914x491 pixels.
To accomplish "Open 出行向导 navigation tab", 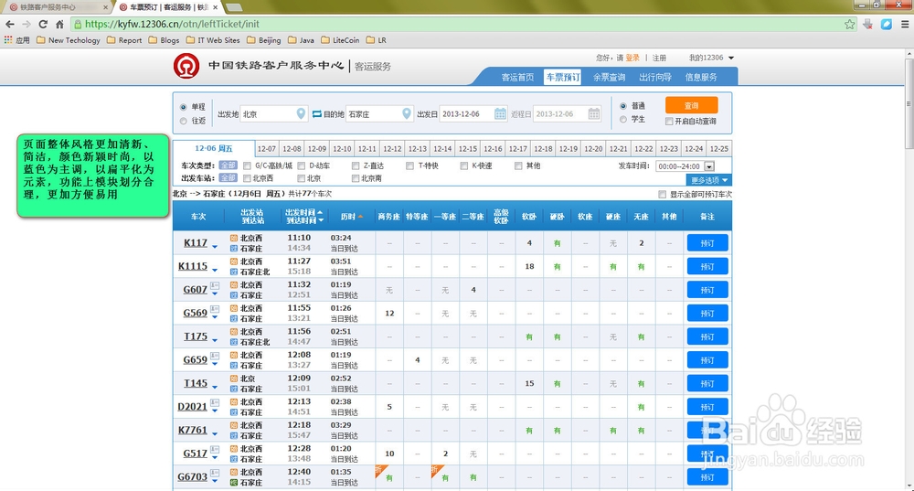I will [655, 77].
